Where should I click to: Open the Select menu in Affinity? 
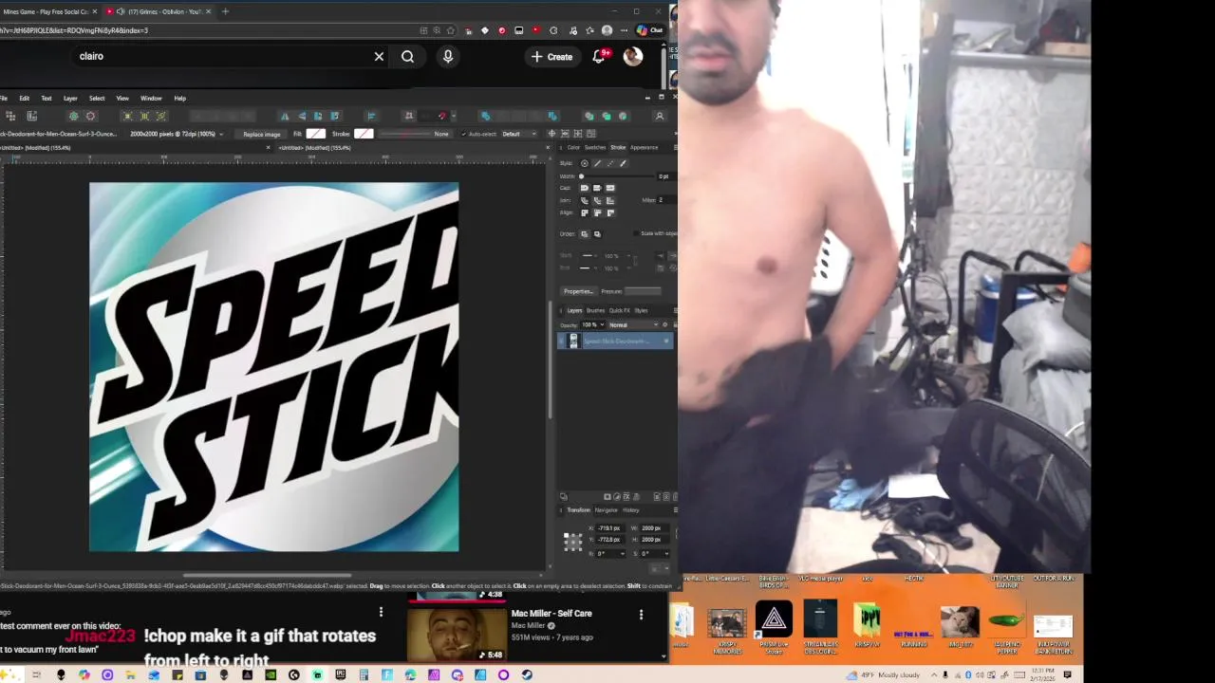pos(97,99)
